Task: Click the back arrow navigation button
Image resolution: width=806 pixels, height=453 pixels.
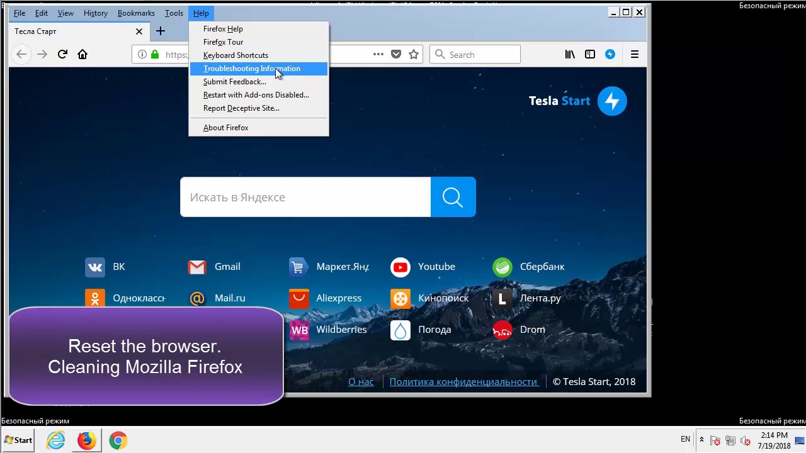Action: 21,54
